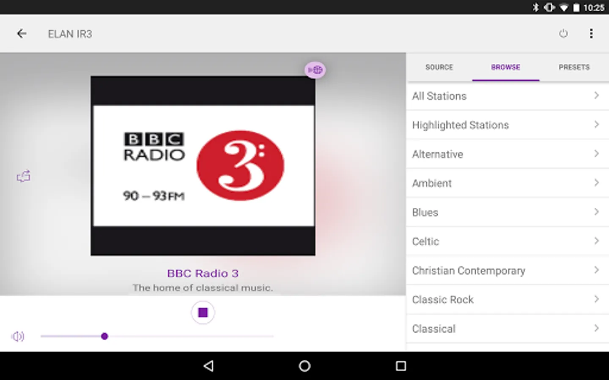Mute using the speaker volume icon

point(18,337)
